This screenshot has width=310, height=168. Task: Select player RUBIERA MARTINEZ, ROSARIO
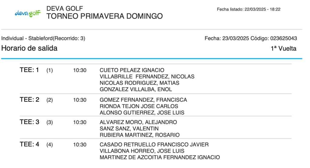139,135
